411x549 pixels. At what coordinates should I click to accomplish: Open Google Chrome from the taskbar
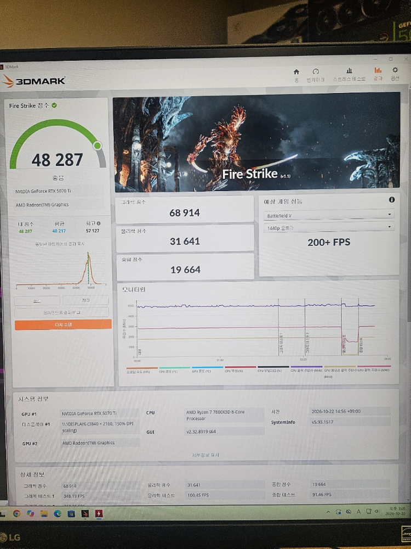tap(16, 513)
